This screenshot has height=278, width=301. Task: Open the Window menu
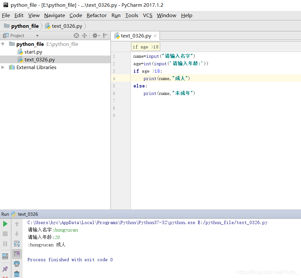166,15
